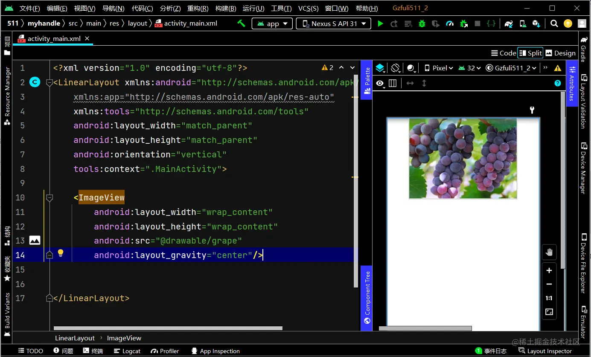
Task: Zoom in the design preview
Action: pos(549,270)
